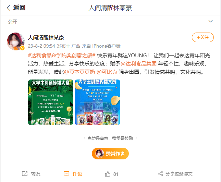Screen dimensions: 221x182
Task: Open the author's profile avatar
Action: [x=16, y=41]
